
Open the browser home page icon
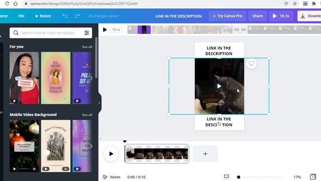(x=16, y=4)
